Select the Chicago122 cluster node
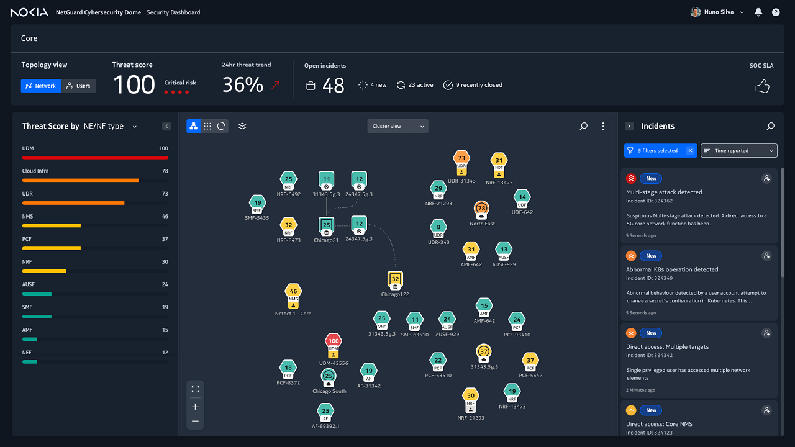 tap(395, 281)
